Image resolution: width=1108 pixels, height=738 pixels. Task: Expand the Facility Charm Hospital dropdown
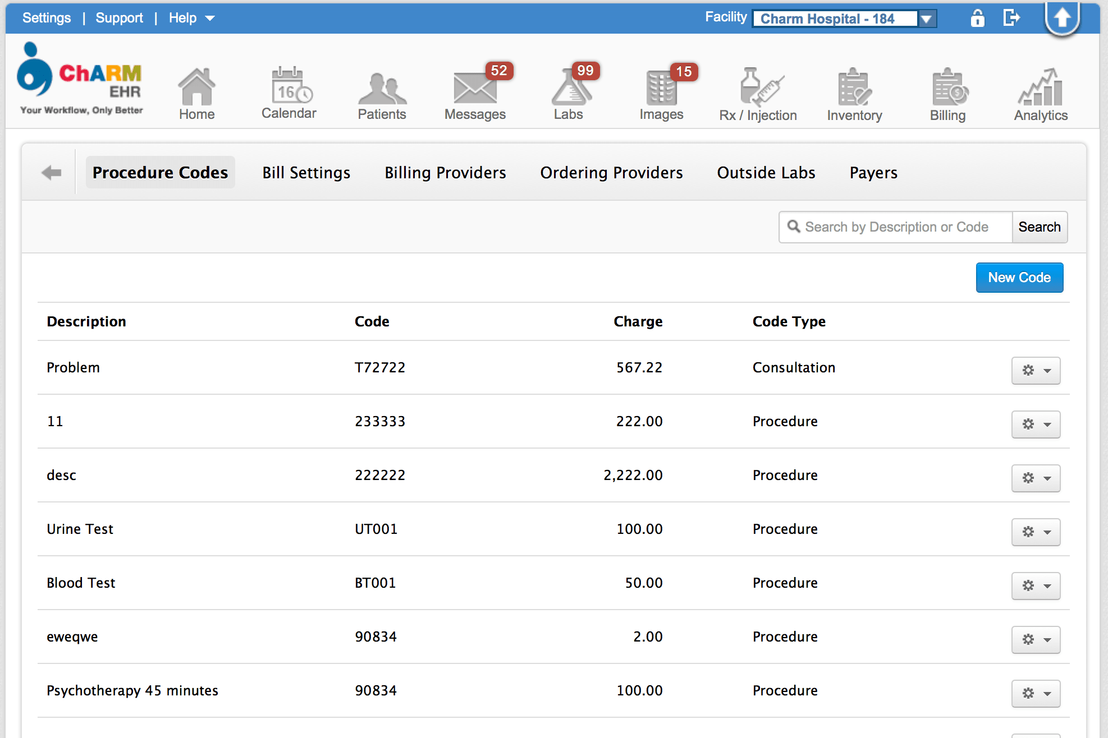coord(927,19)
